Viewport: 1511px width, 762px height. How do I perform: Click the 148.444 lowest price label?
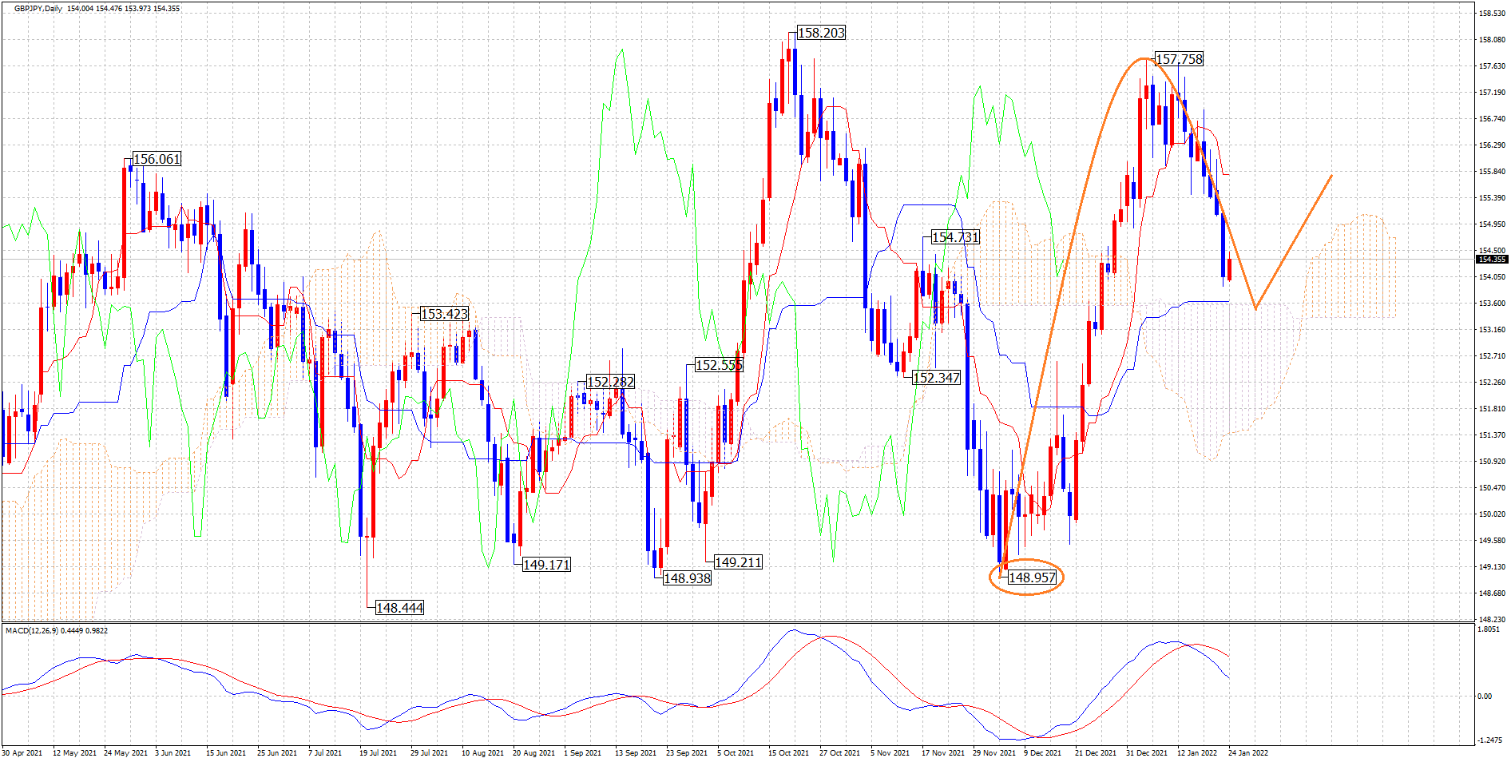pos(399,608)
